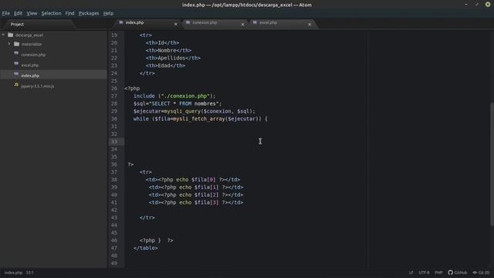
Task: Change the PHP grammar selector
Action: (438, 273)
